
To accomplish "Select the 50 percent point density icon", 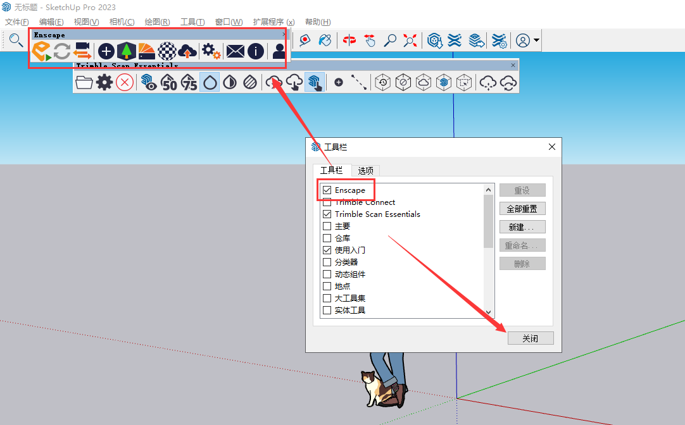I will [x=169, y=82].
